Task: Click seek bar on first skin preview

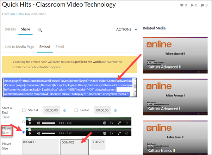Action: coord(79,119)
